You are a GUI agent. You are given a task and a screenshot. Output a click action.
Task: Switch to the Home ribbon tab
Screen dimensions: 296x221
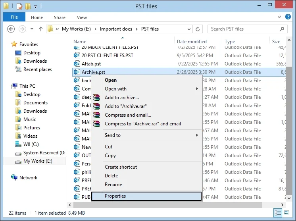tap(37, 17)
